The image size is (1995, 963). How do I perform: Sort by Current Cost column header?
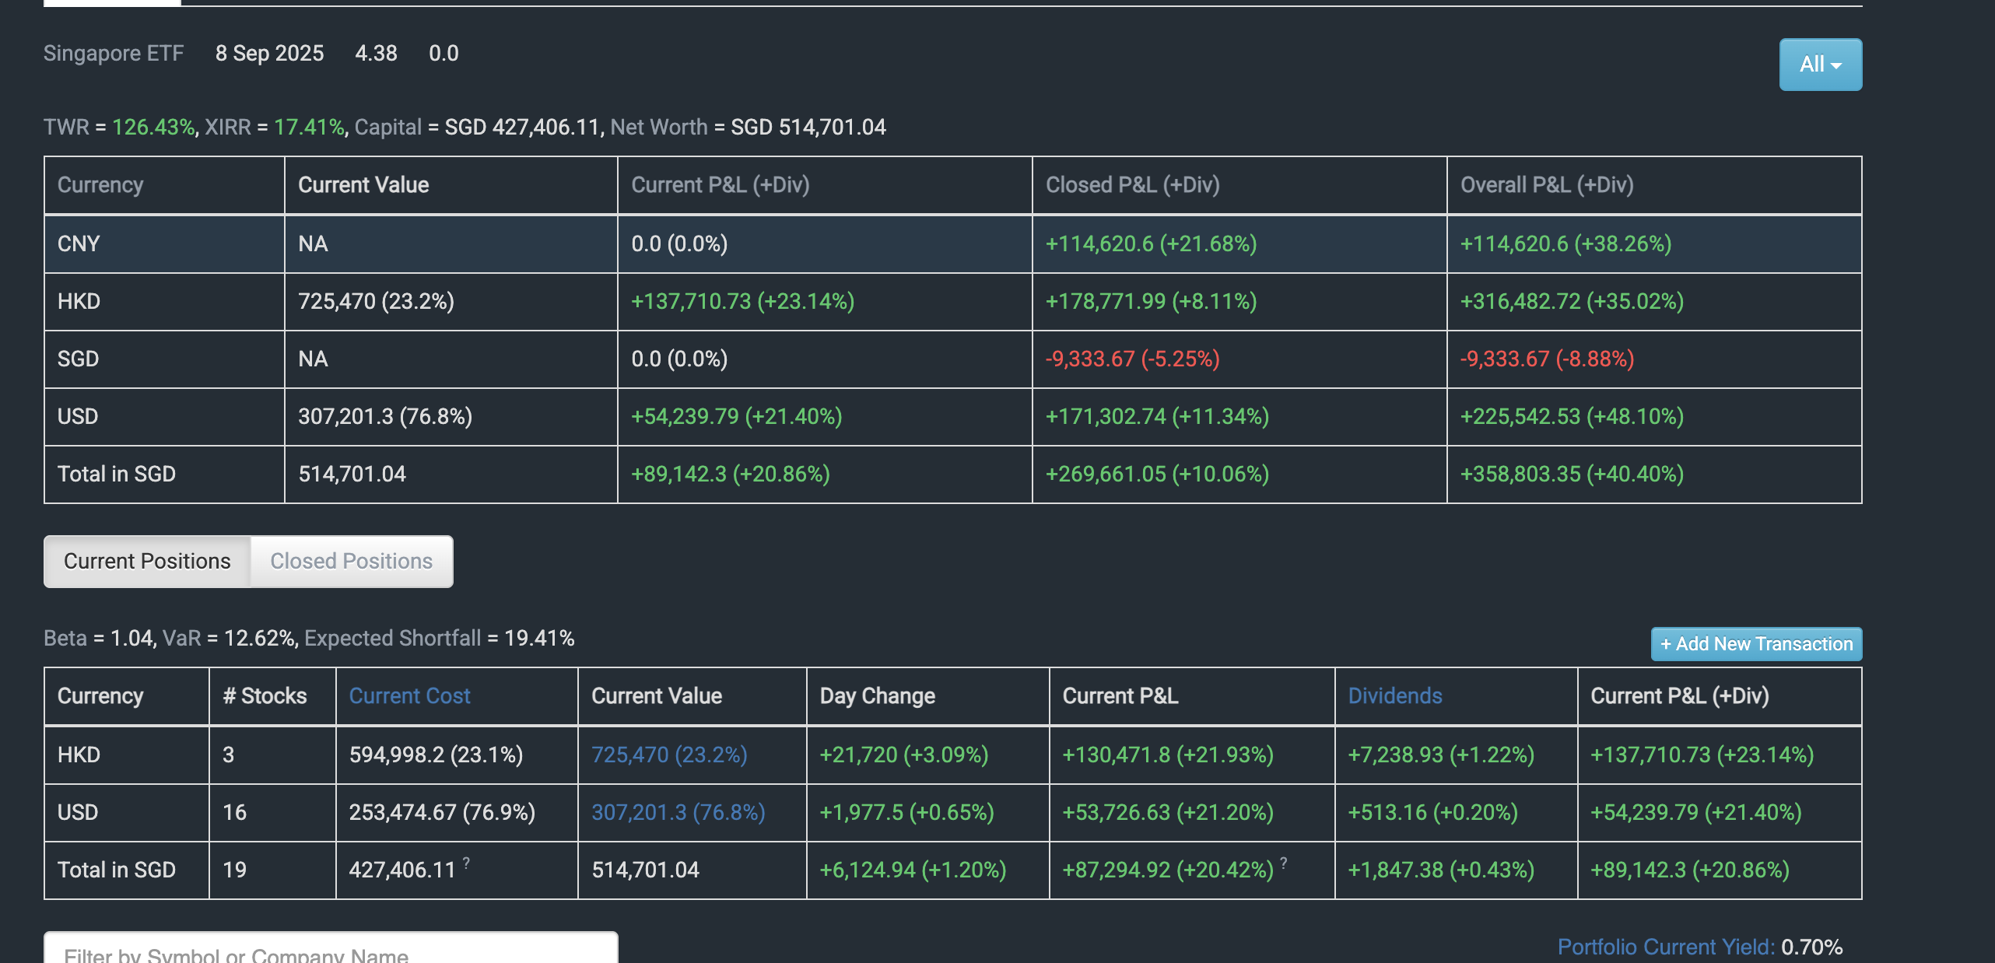(x=409, y=695)
